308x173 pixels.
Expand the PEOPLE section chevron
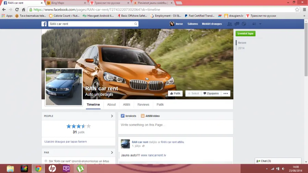coord(112,116)
